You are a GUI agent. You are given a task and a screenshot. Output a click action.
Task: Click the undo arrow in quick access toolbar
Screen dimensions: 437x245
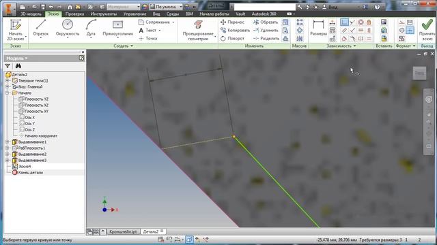[51, 7]
